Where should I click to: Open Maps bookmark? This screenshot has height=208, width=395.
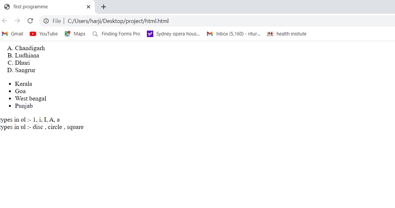pyautogui.click(x=75, y=34)
